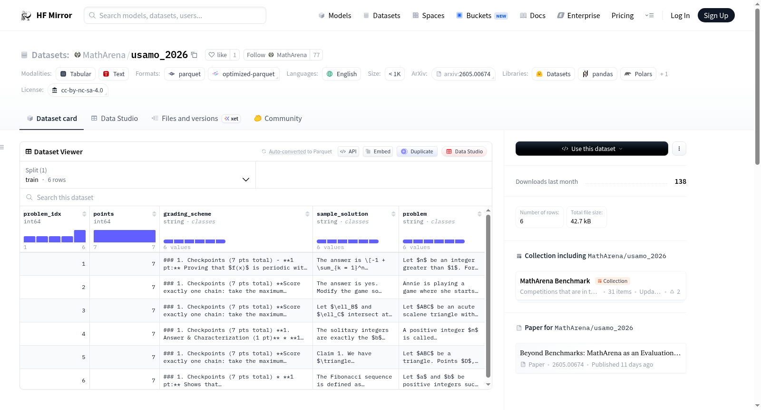Open the Auto-converted to Parquet link
Screen dimensions: 761x410
(287, 151)
